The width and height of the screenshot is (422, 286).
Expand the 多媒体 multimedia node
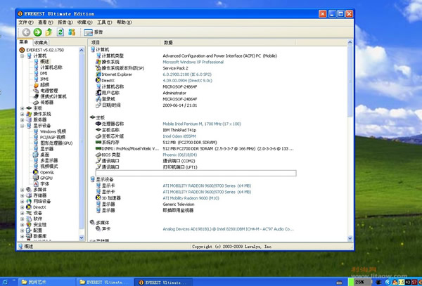point(23,190)
